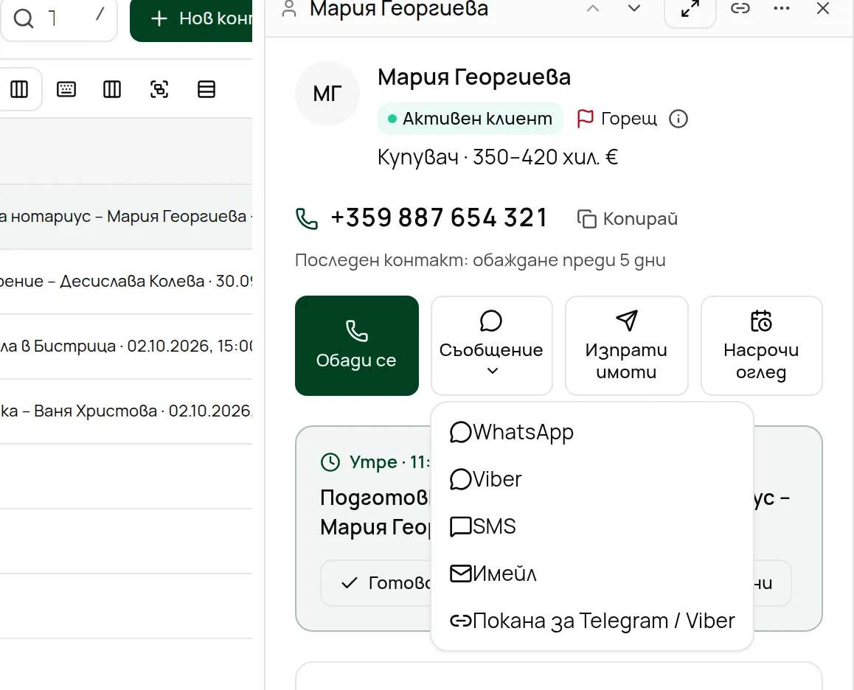Click the green phone icon beside number
Screen dimensions: 854x690
click(x=307, y=218)
